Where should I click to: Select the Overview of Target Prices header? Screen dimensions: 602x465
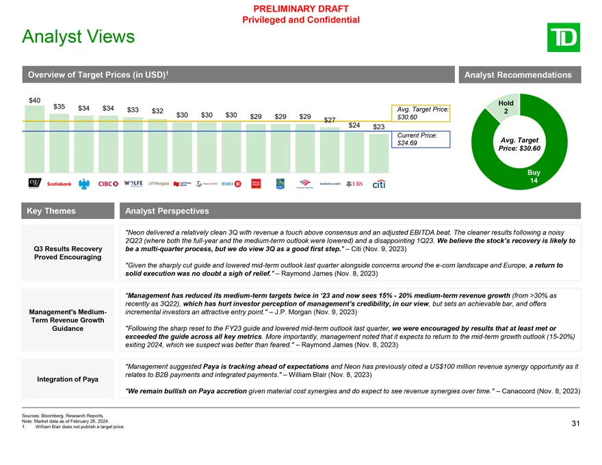(x=239, y=75)
